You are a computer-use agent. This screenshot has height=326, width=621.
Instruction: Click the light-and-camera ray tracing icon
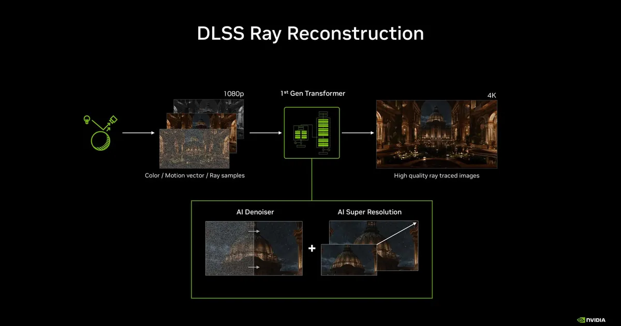100,133
